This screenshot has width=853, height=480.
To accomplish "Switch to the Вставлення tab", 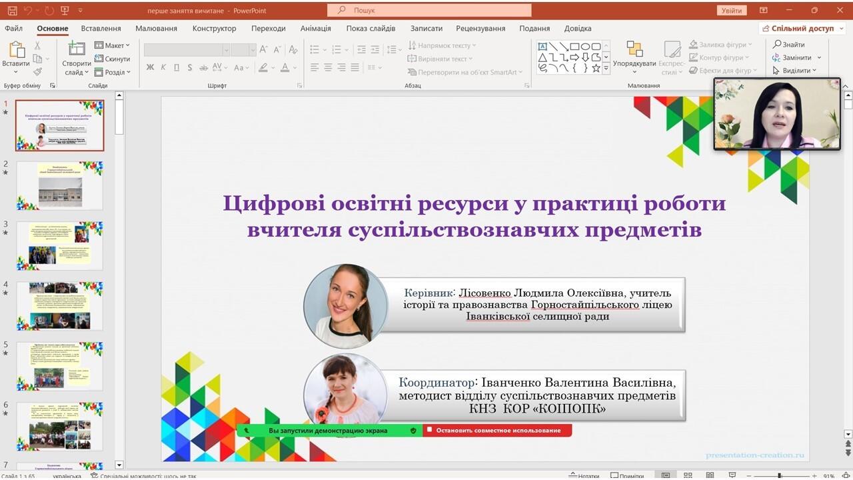I will [x=101, y=29].
